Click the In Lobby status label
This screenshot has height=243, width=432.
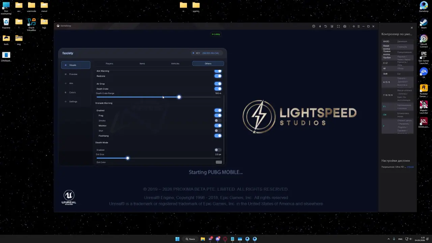pos(216,34)
